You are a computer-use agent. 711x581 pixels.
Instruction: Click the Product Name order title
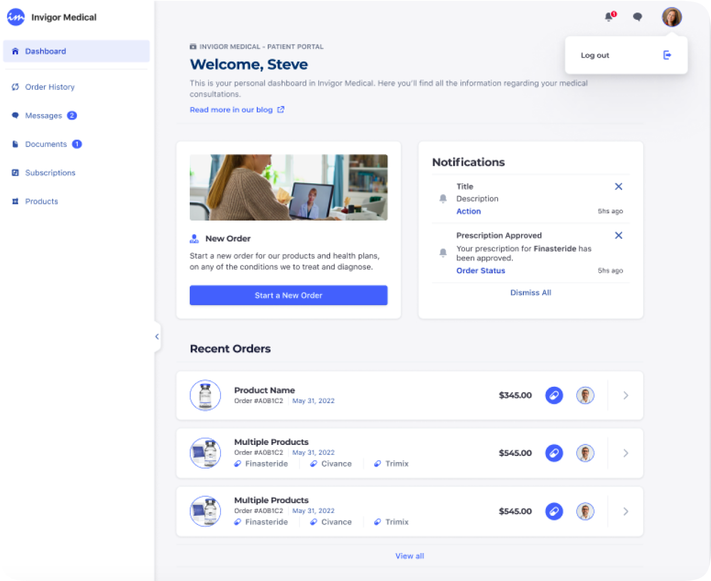(x=264, y=390)
